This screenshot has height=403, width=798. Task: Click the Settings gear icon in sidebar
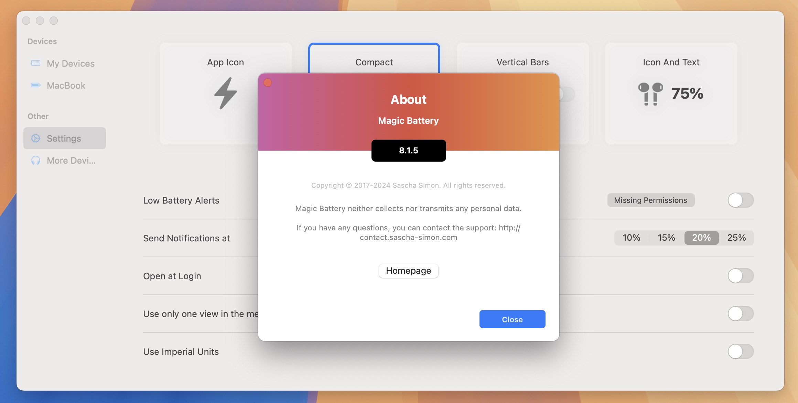click(35, 138)
